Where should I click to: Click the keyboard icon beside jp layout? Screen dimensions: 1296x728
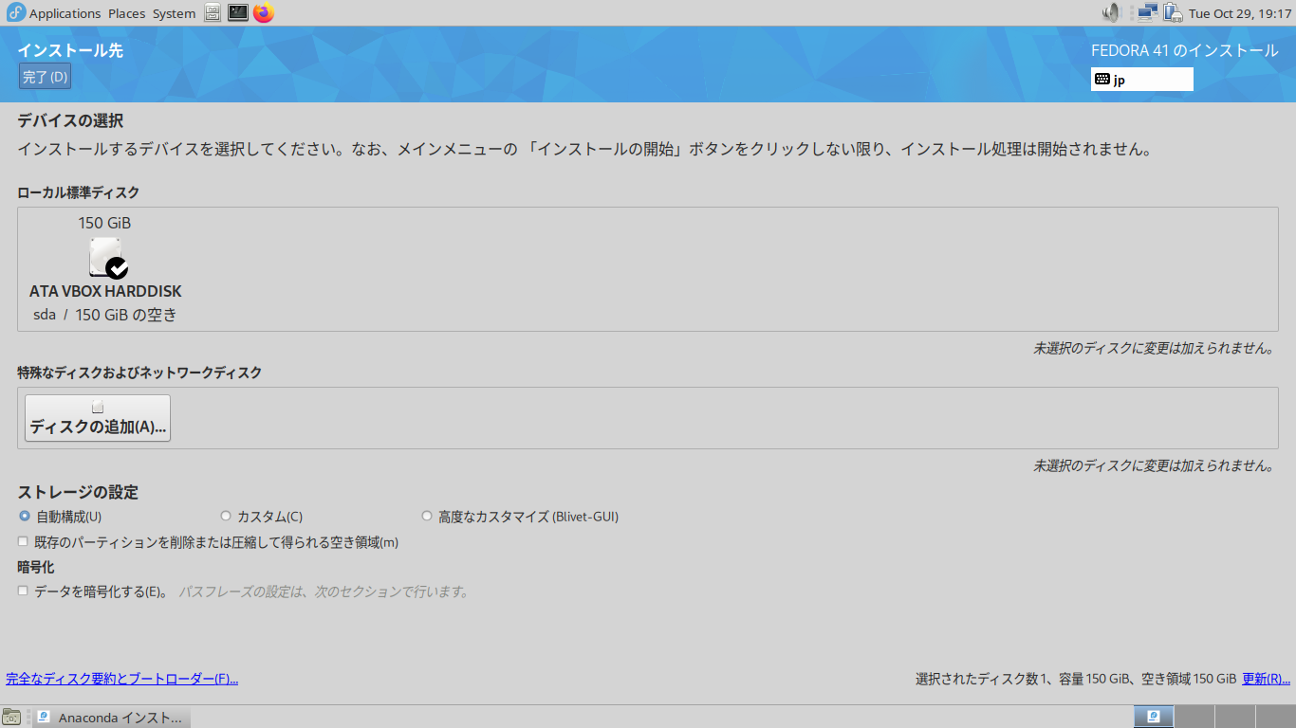tap(1102, 80)
